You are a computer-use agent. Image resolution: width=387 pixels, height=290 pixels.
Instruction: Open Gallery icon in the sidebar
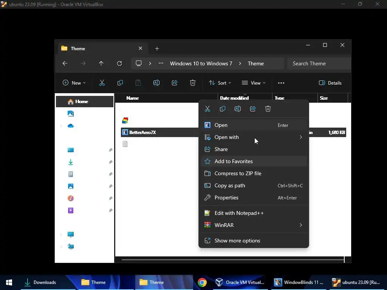click(x=71, y=113)
